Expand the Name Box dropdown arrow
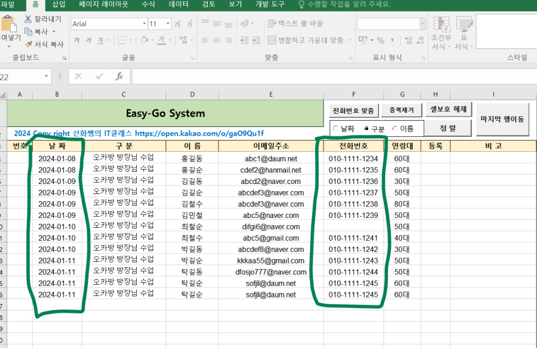 pyautogui.click(x=46, y=76)
